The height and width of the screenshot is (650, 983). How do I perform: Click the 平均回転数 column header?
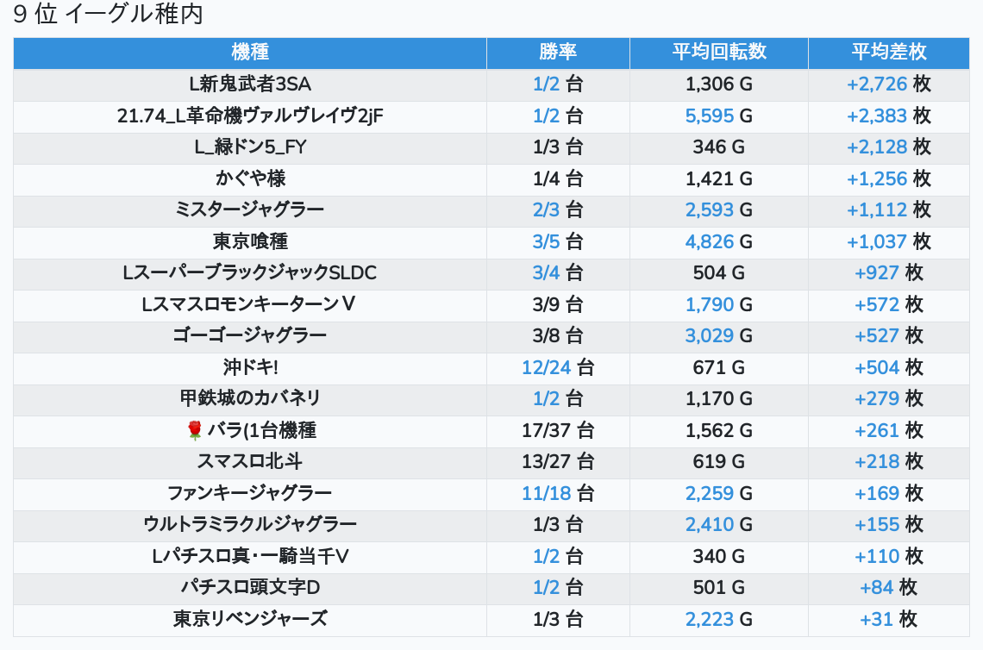[718, 53]
